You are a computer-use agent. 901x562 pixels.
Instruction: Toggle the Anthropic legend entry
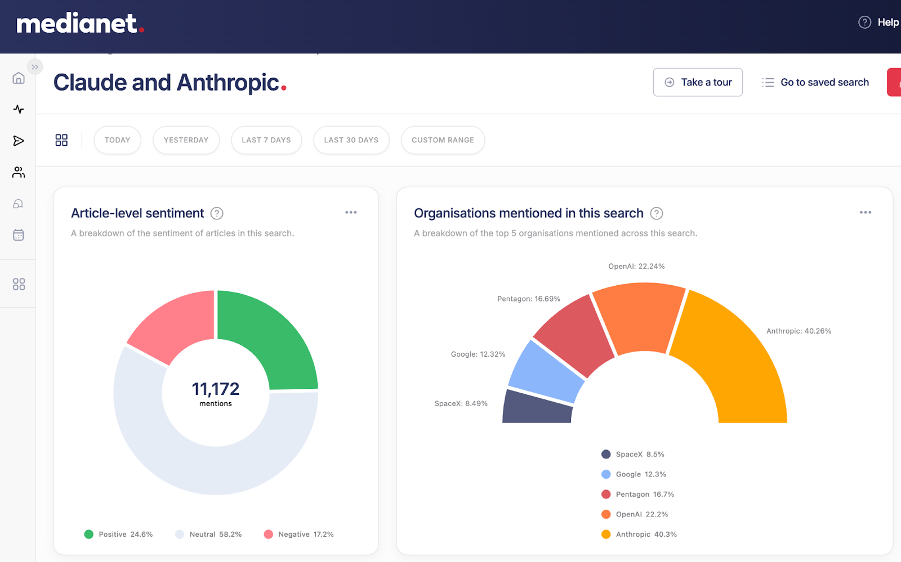(639, 534)
